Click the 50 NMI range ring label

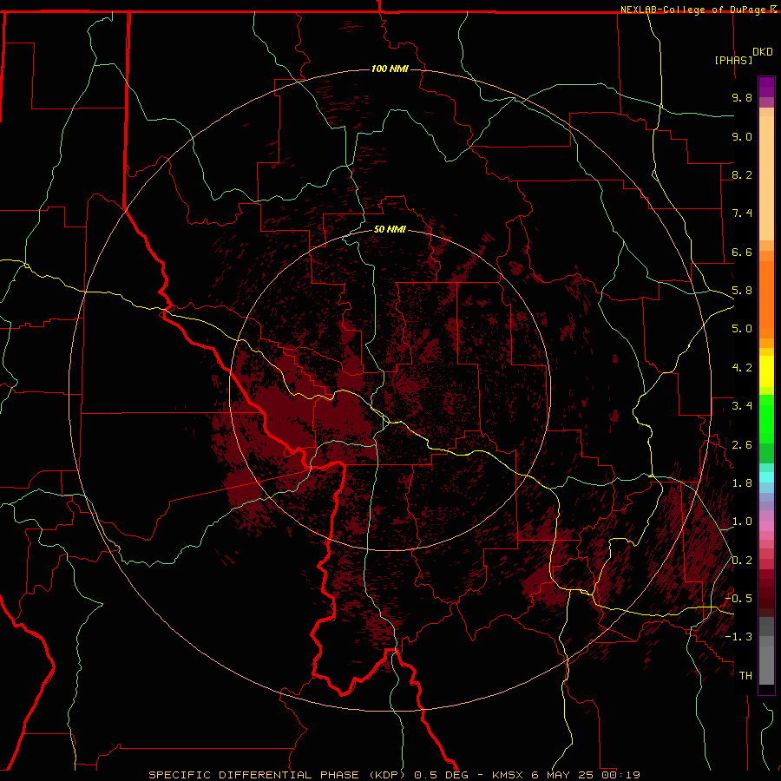click(x=390, y=229)
